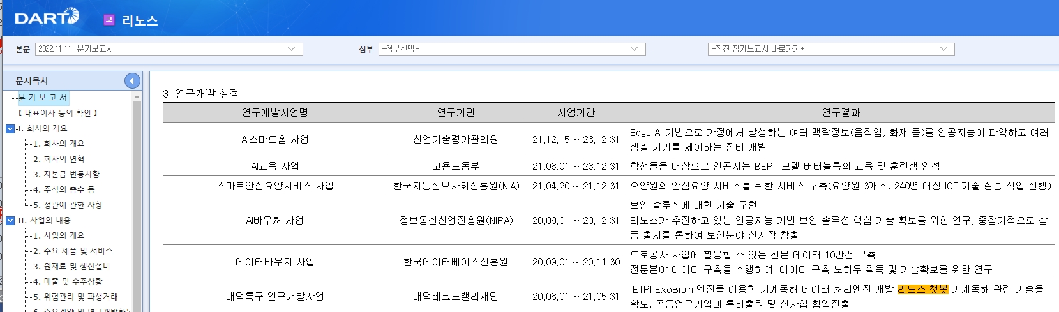Go to 3. 원재료 및 생산설비 subsection

click(x=71, y=266)
